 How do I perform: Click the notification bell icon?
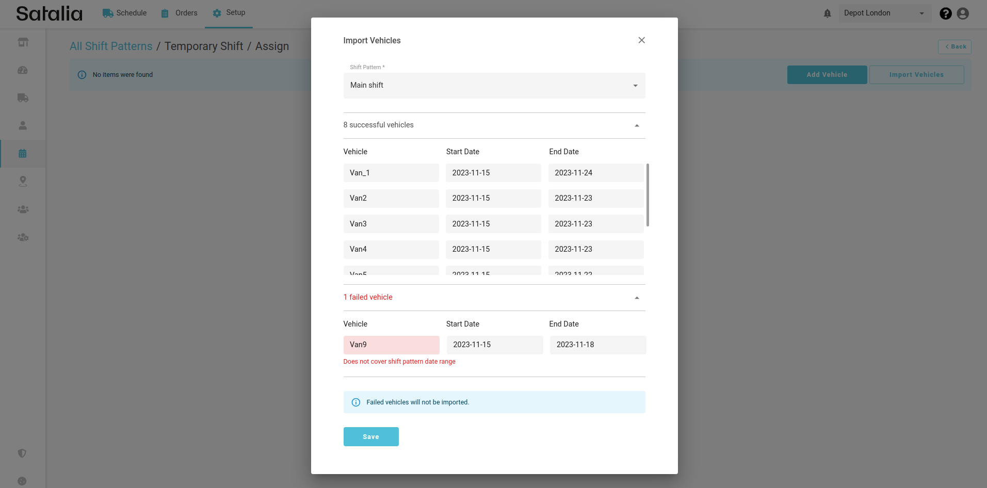(827, 13)
